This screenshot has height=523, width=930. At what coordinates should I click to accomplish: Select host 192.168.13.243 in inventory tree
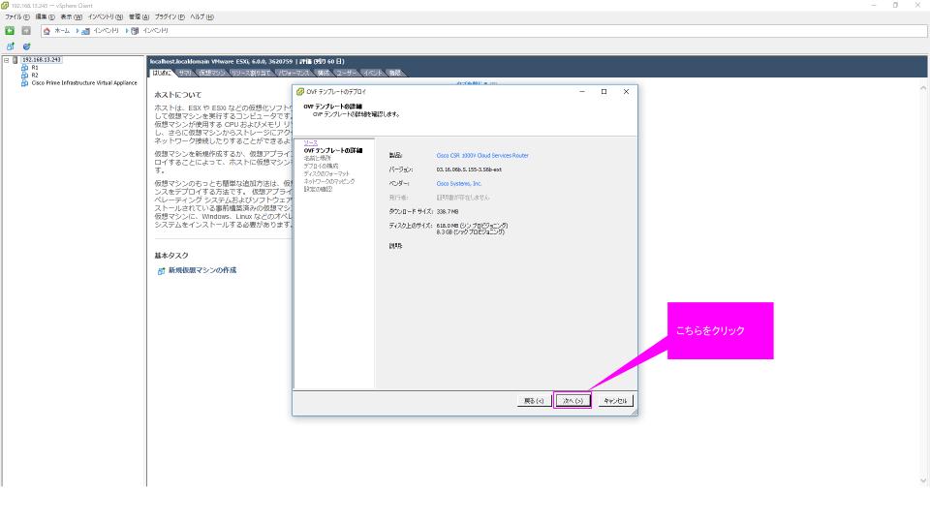[x=42, y=60]
